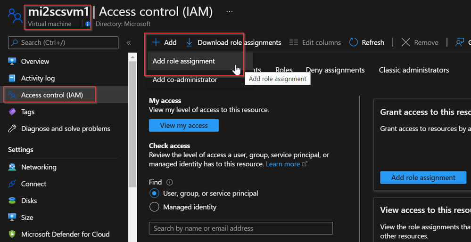Click the sidebar Search (Ctrl+/) box
The height and width of the screenshot is (242, 471).
coord(63,42)
